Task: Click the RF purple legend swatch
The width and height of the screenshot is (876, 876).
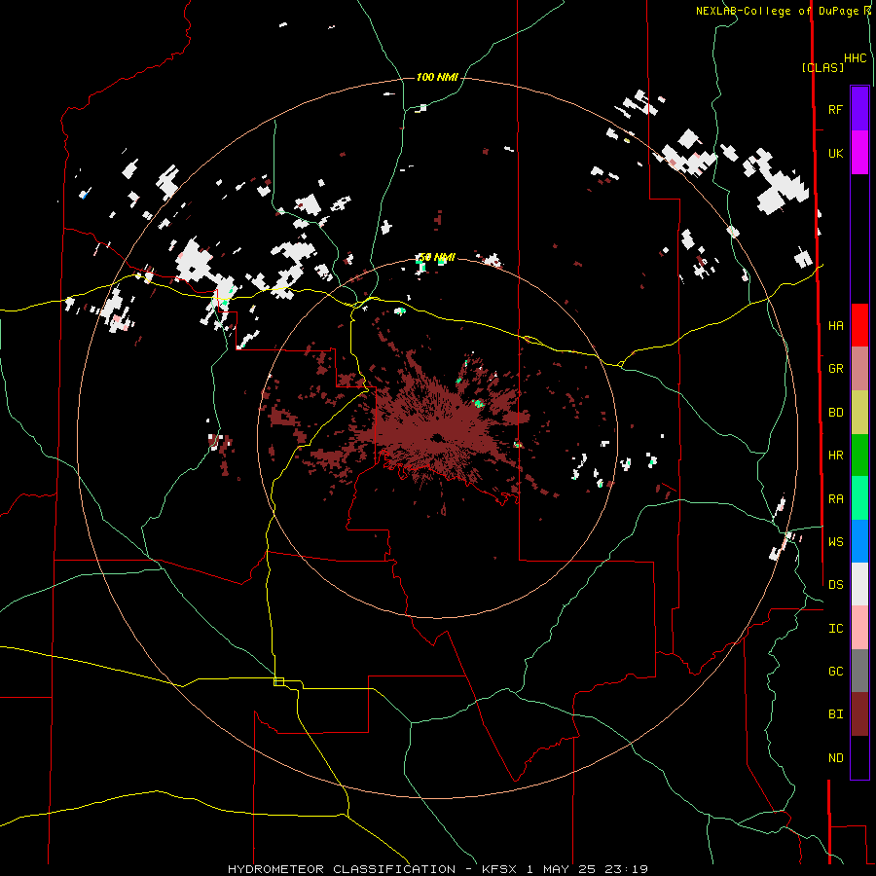Action: [859, 109]
